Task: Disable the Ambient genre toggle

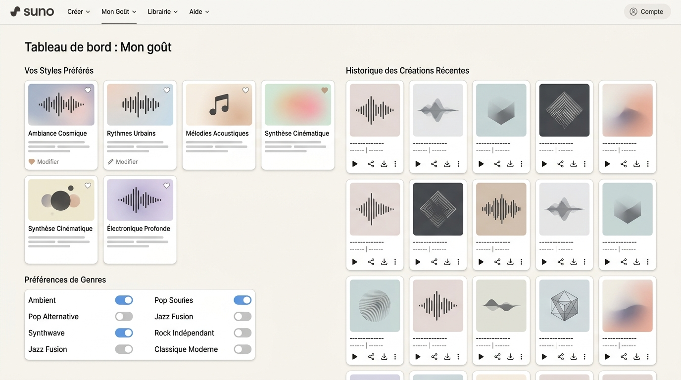Action: pos(124,300)
